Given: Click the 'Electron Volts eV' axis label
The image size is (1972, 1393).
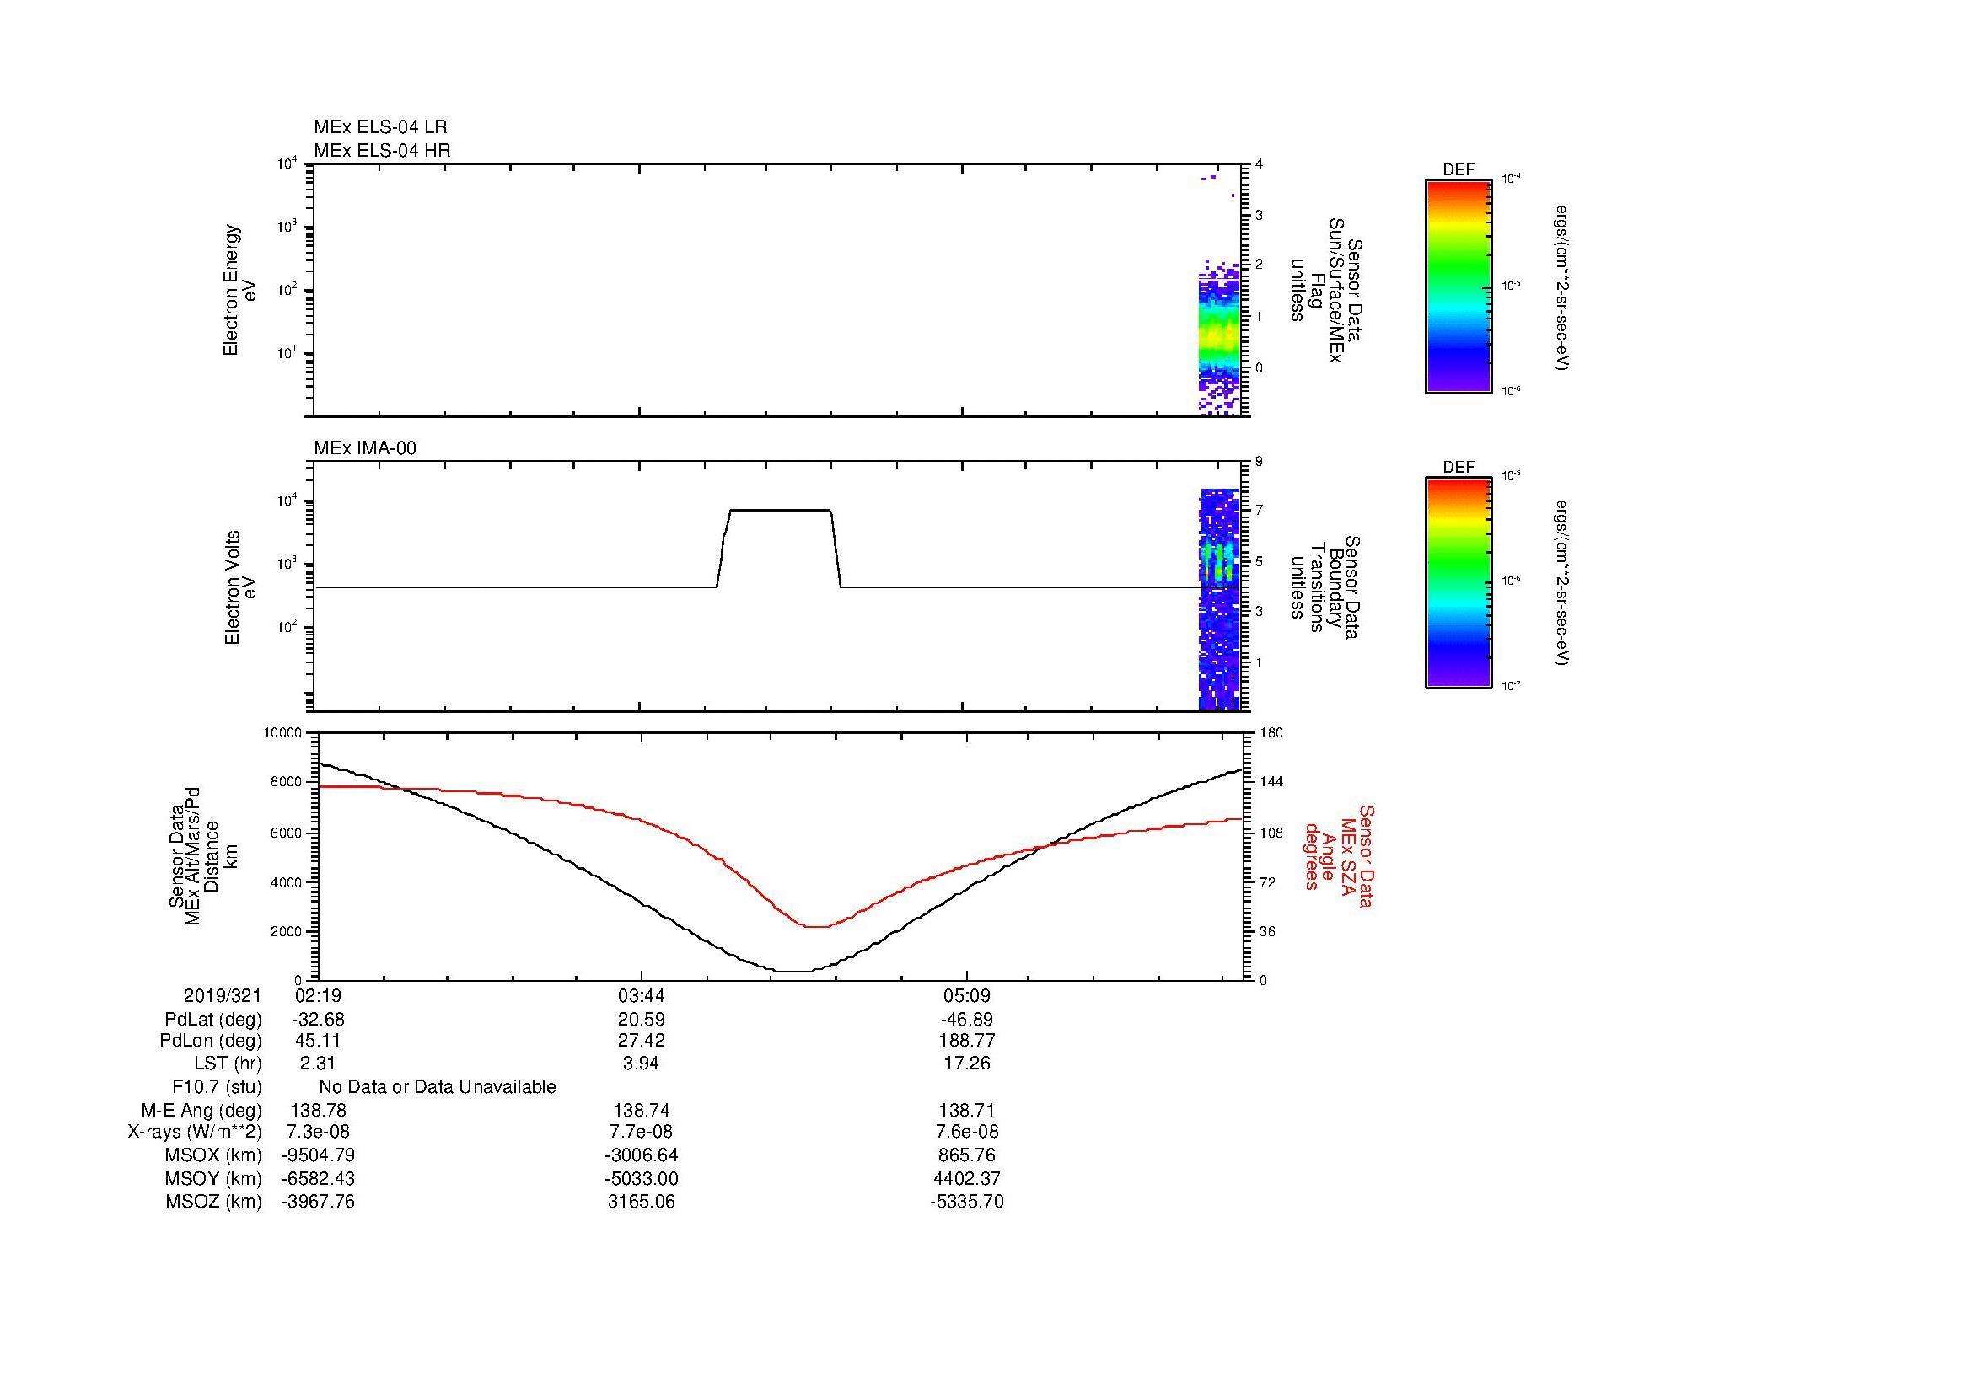Looking at the screenshot, I should pyautogui.click(x=239, y=588).
